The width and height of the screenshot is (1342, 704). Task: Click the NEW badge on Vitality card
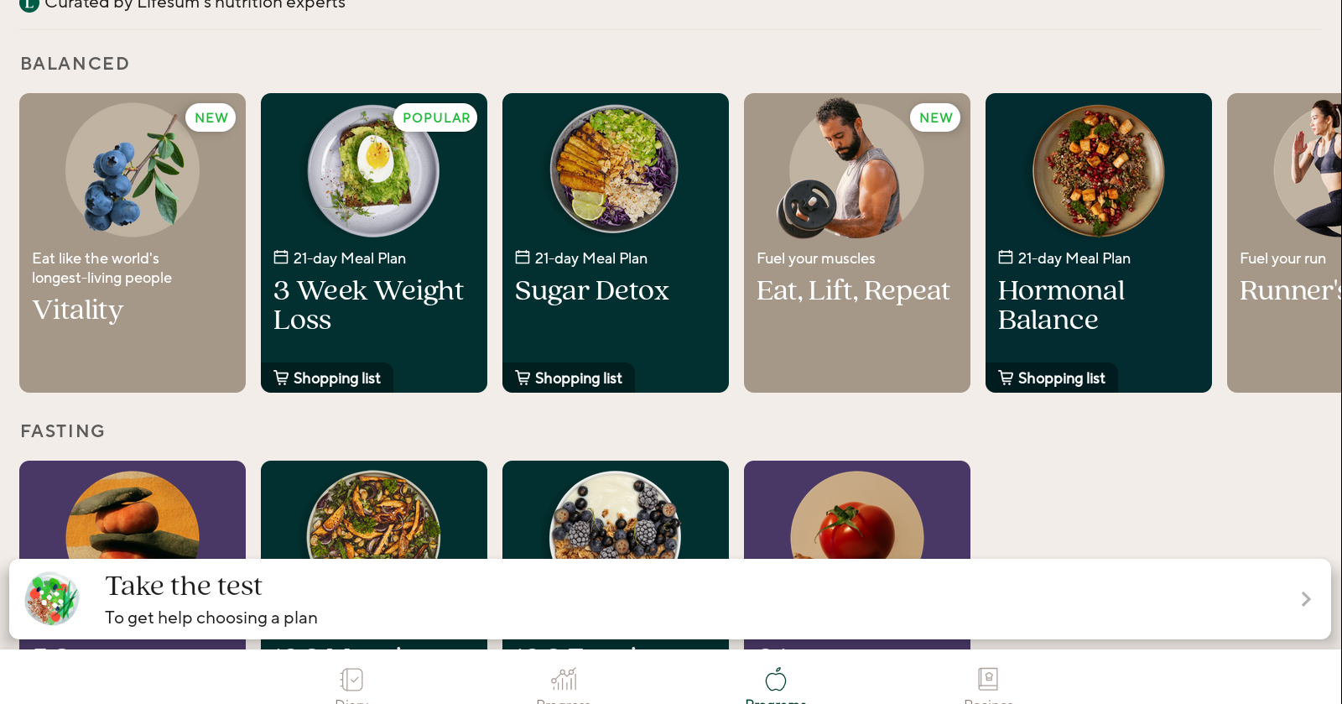(x=211, y=118)
